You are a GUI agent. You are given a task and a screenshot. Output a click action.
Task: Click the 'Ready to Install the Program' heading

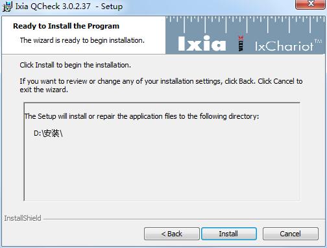coord(66,26)
